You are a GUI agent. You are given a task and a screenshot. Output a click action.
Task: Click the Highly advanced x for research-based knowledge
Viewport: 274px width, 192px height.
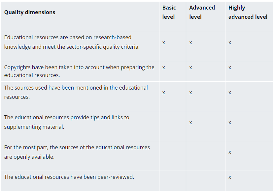click(230, 42)
